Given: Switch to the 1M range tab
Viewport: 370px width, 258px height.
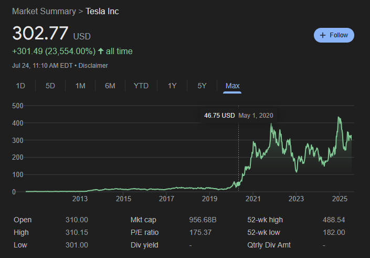Looking at the screenshot, I should pos(80,86).
